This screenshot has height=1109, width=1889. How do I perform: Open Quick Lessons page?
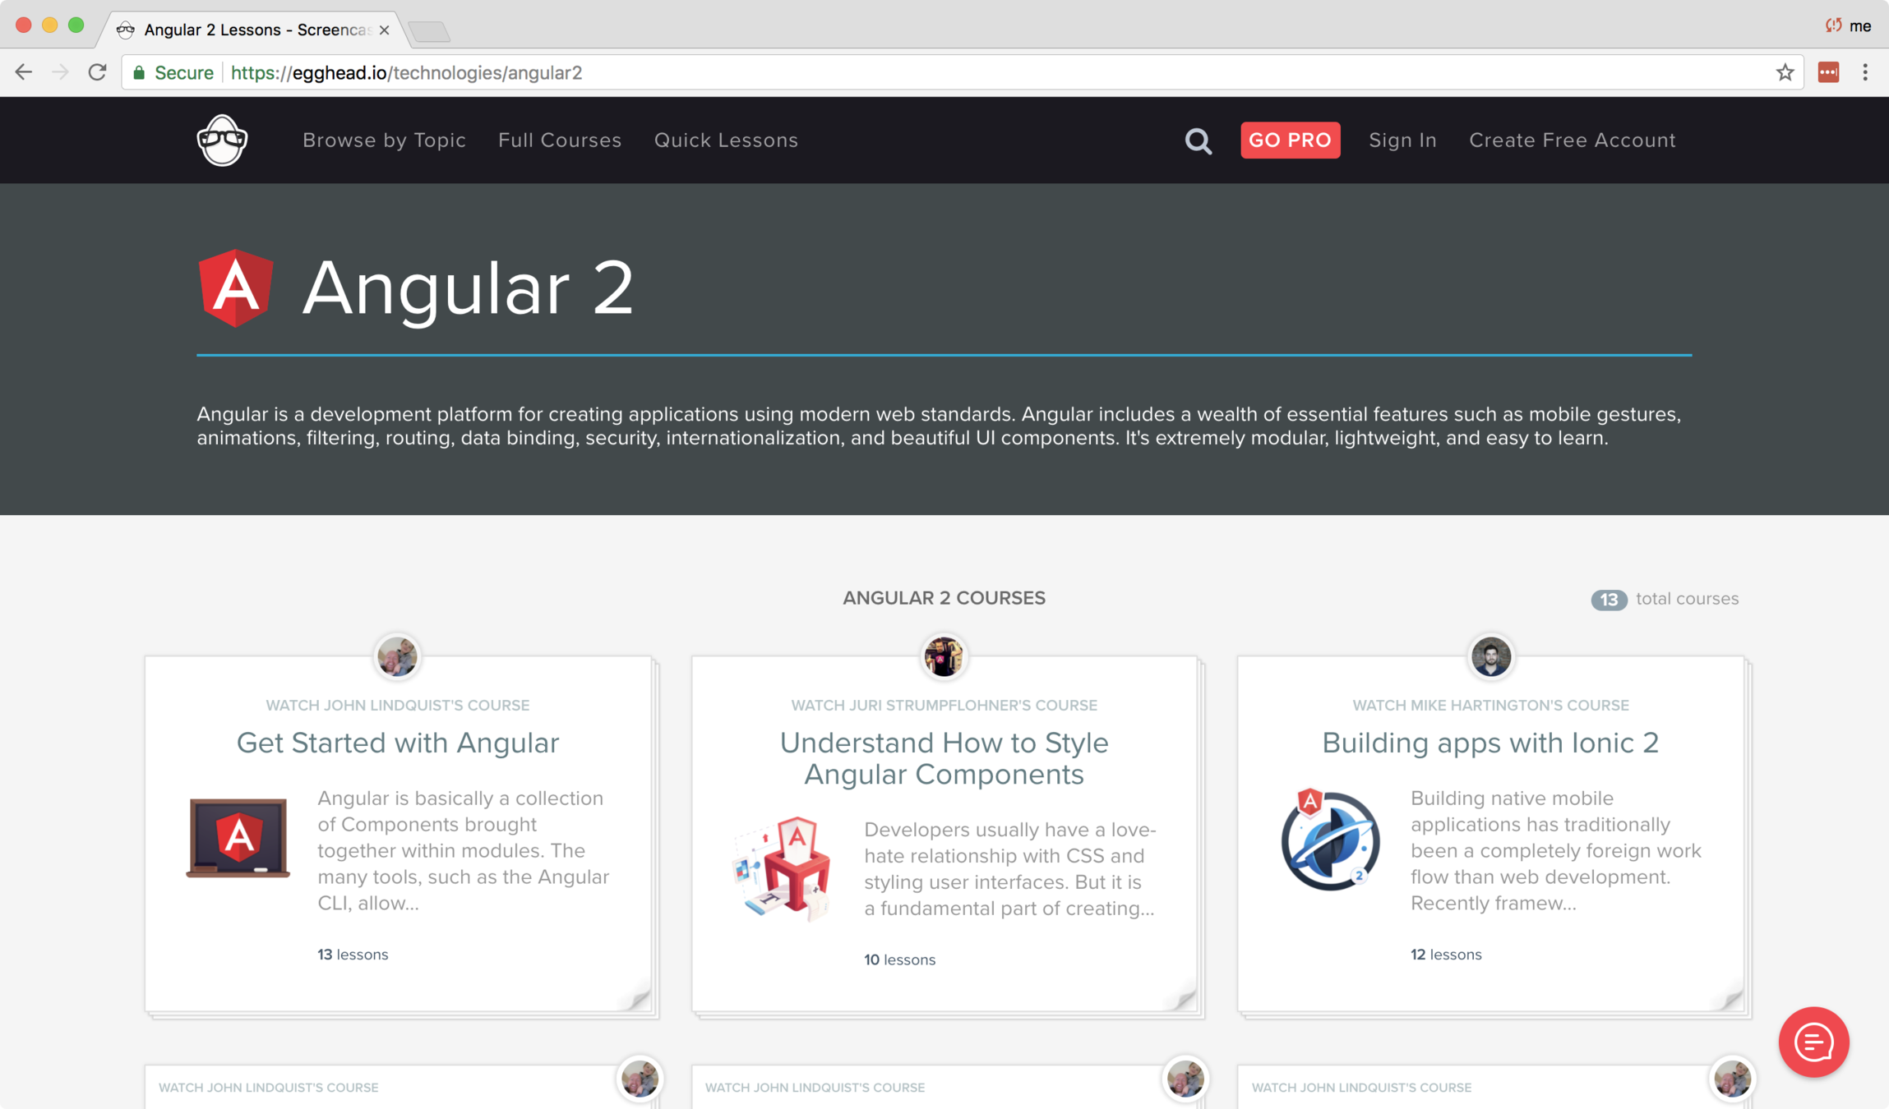726,140
